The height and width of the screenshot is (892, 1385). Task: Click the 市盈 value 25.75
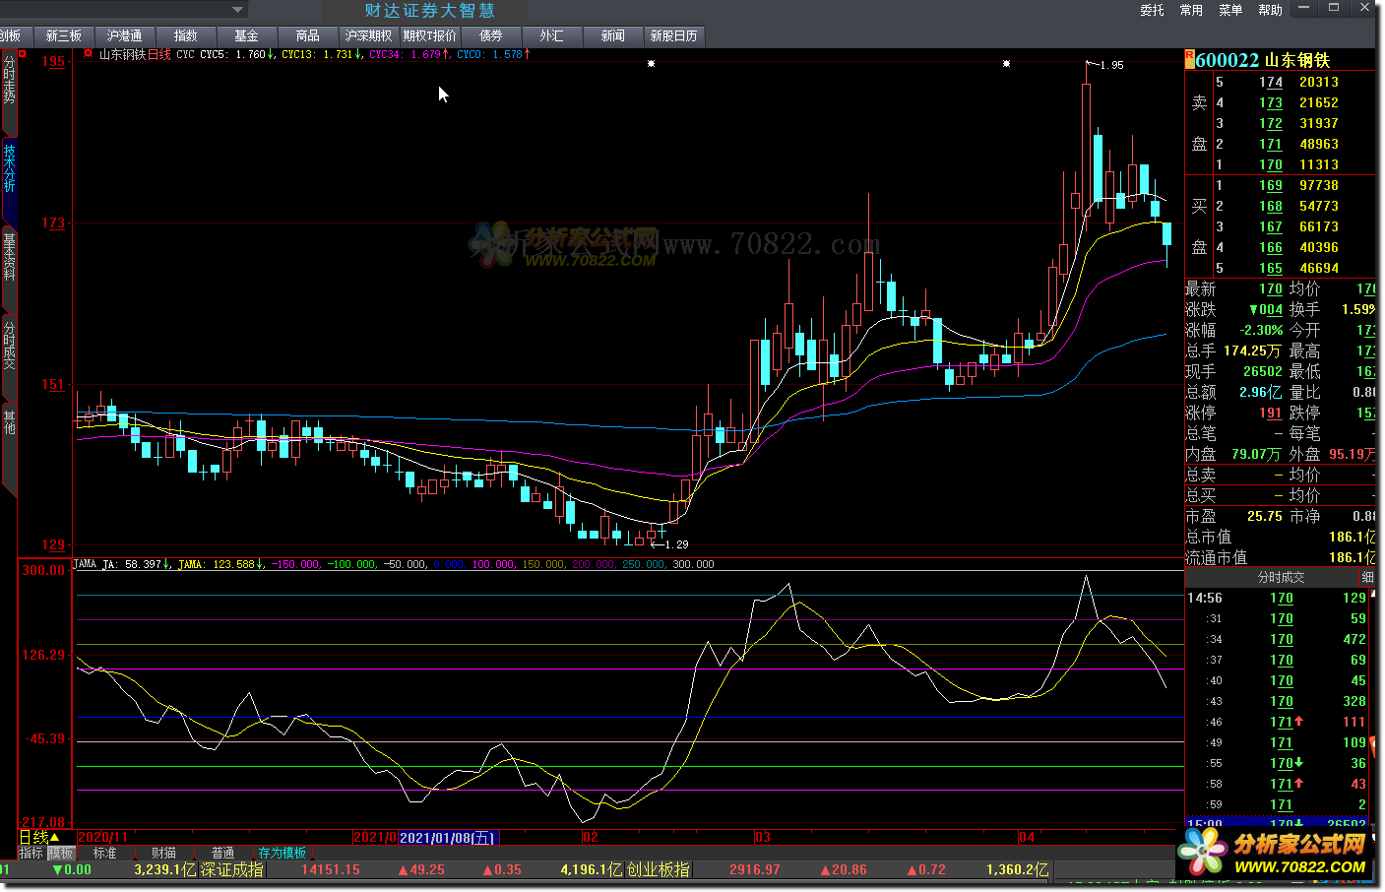[x=1265, y=516]
